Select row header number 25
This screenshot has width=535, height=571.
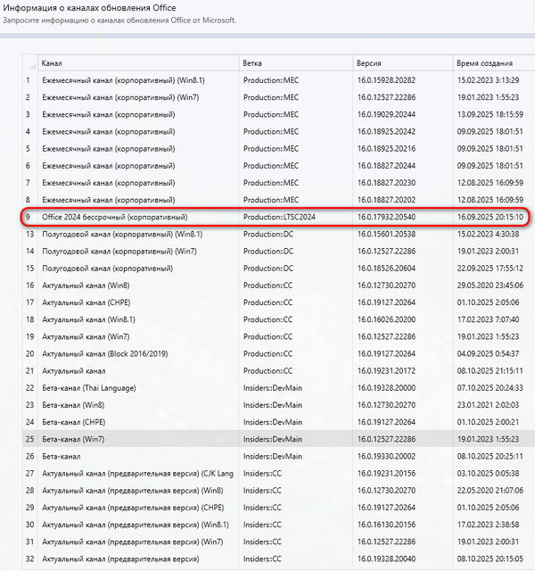click(30, 439)
